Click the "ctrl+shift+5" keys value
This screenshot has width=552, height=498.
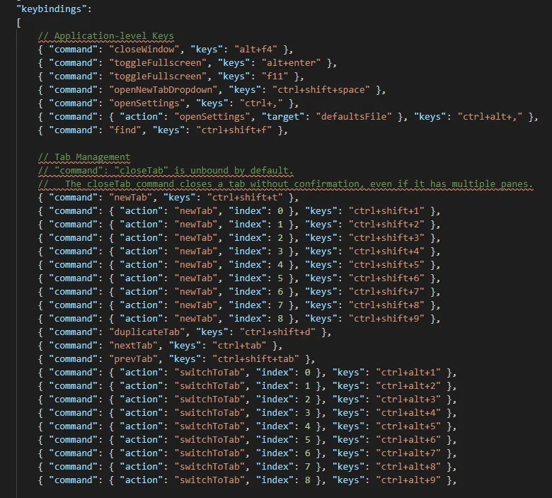[x=386, y=265]
